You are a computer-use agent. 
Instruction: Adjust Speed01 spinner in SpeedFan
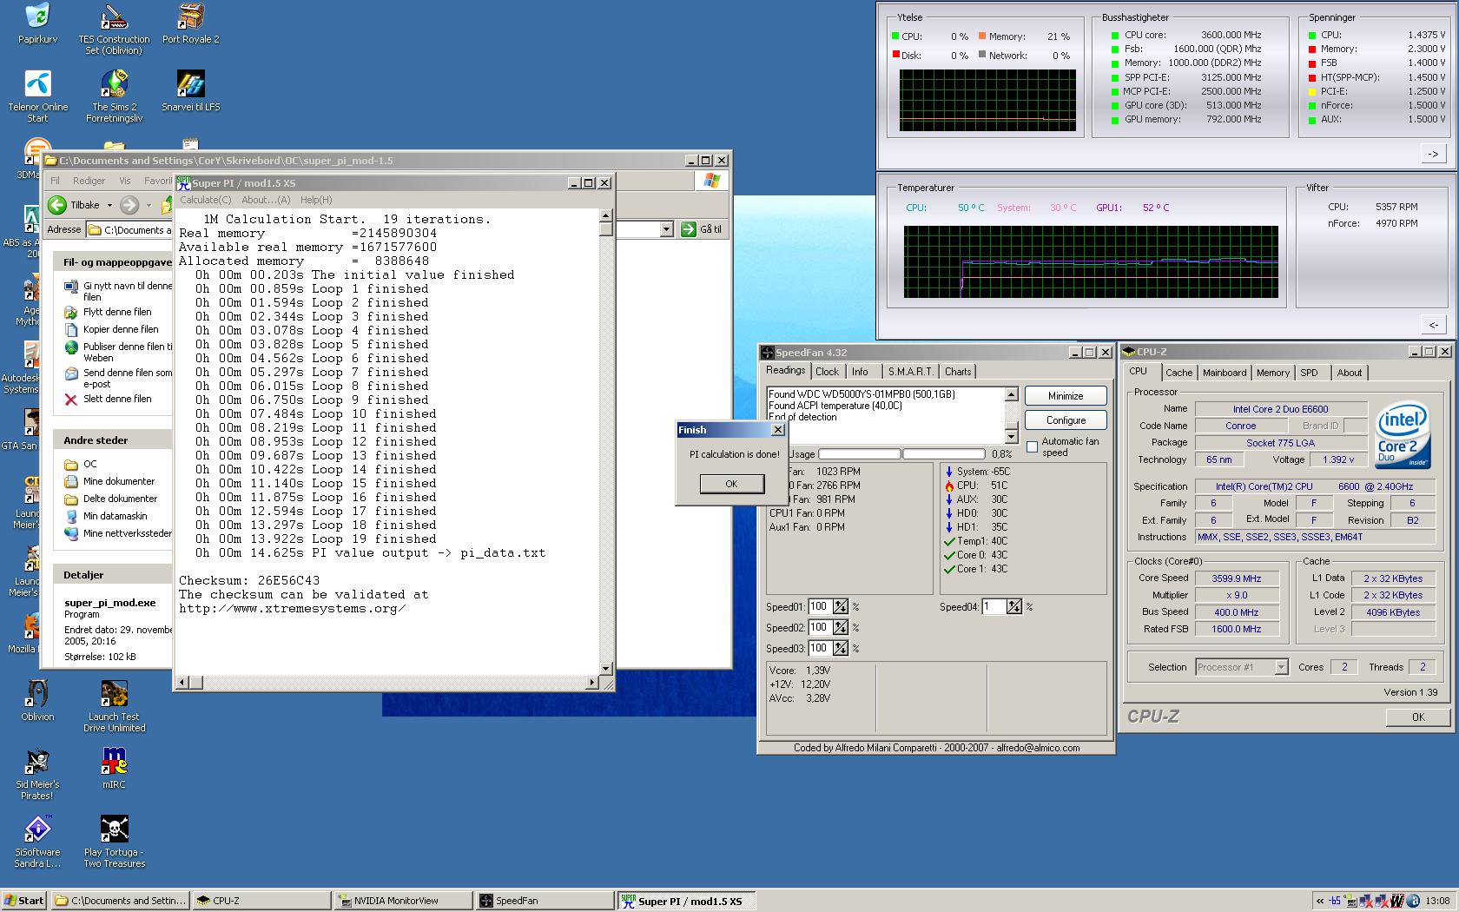coord(840,607)
